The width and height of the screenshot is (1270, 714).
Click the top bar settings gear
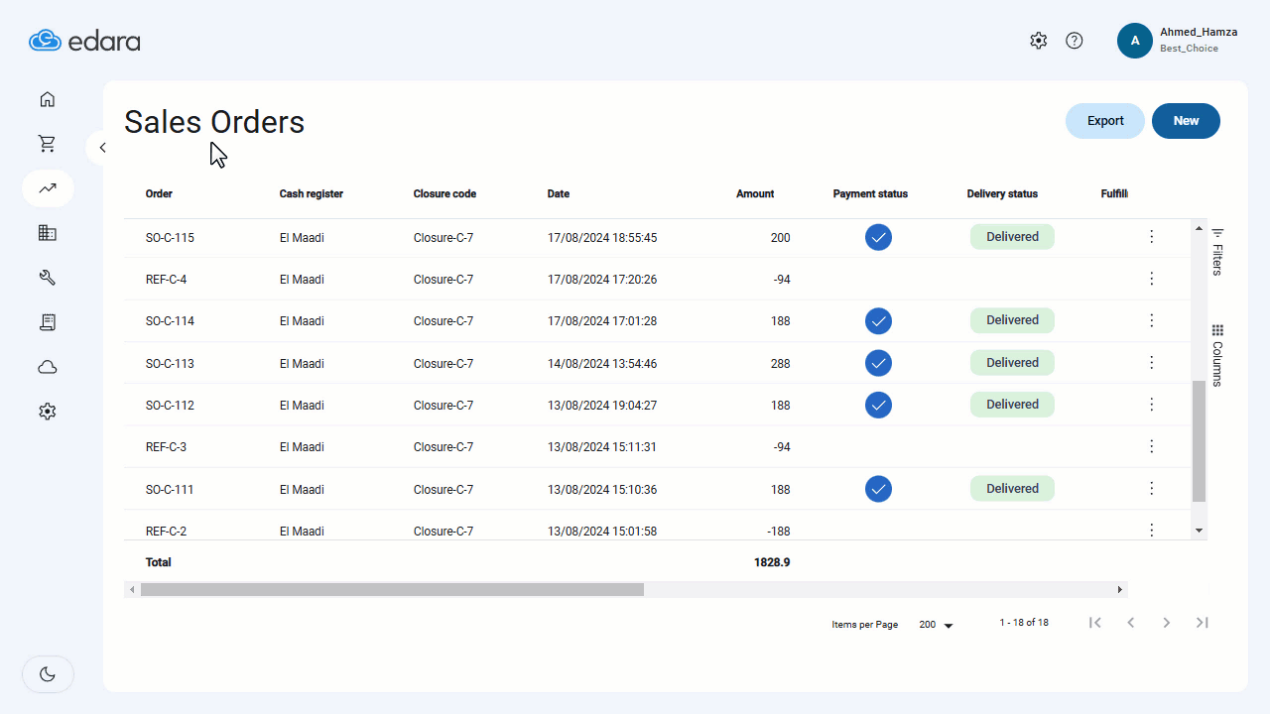click(1038, 41)
